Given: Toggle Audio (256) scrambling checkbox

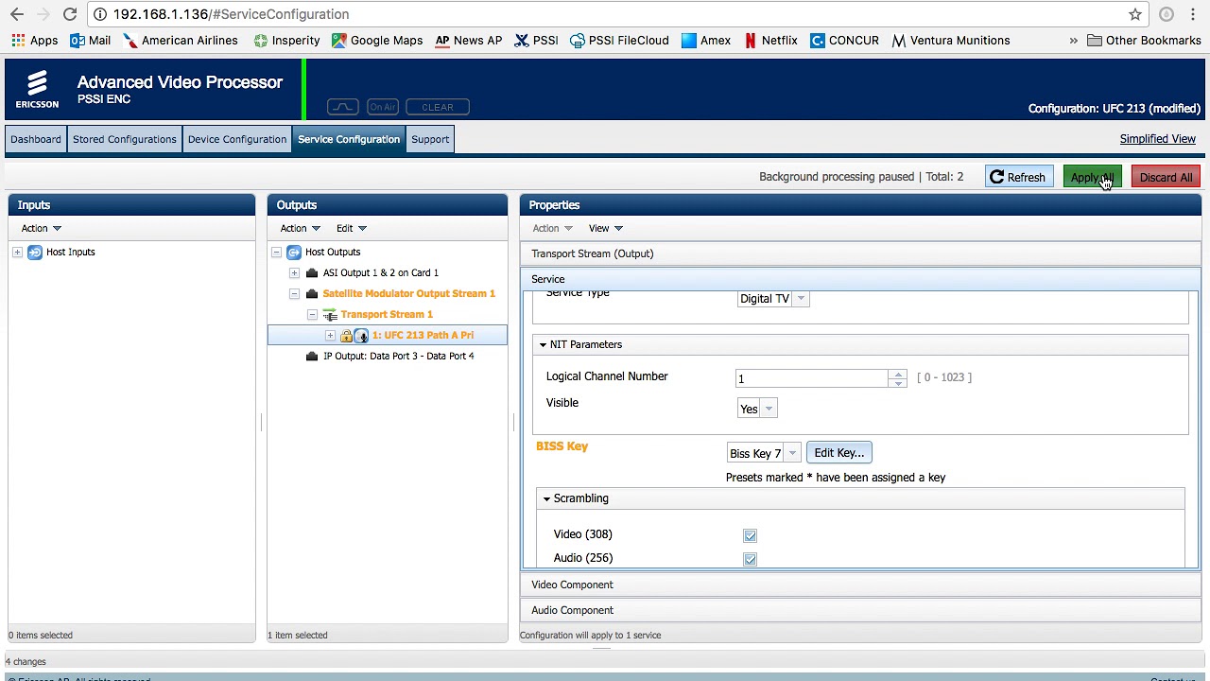Looking at the screenshot, I should coord(750,559).
